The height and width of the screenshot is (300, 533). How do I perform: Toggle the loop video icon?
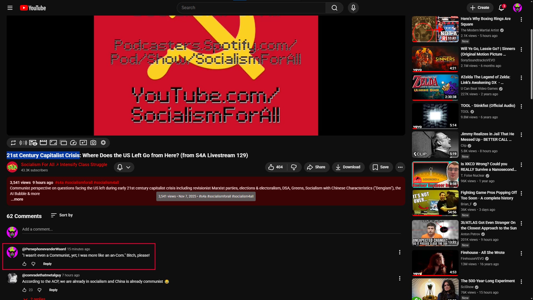13,143
